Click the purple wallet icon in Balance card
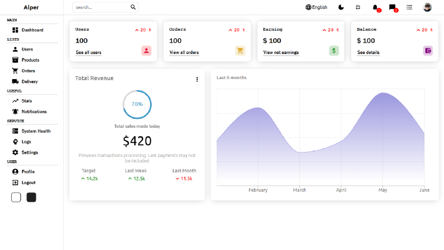 click(x=428, y=51)
